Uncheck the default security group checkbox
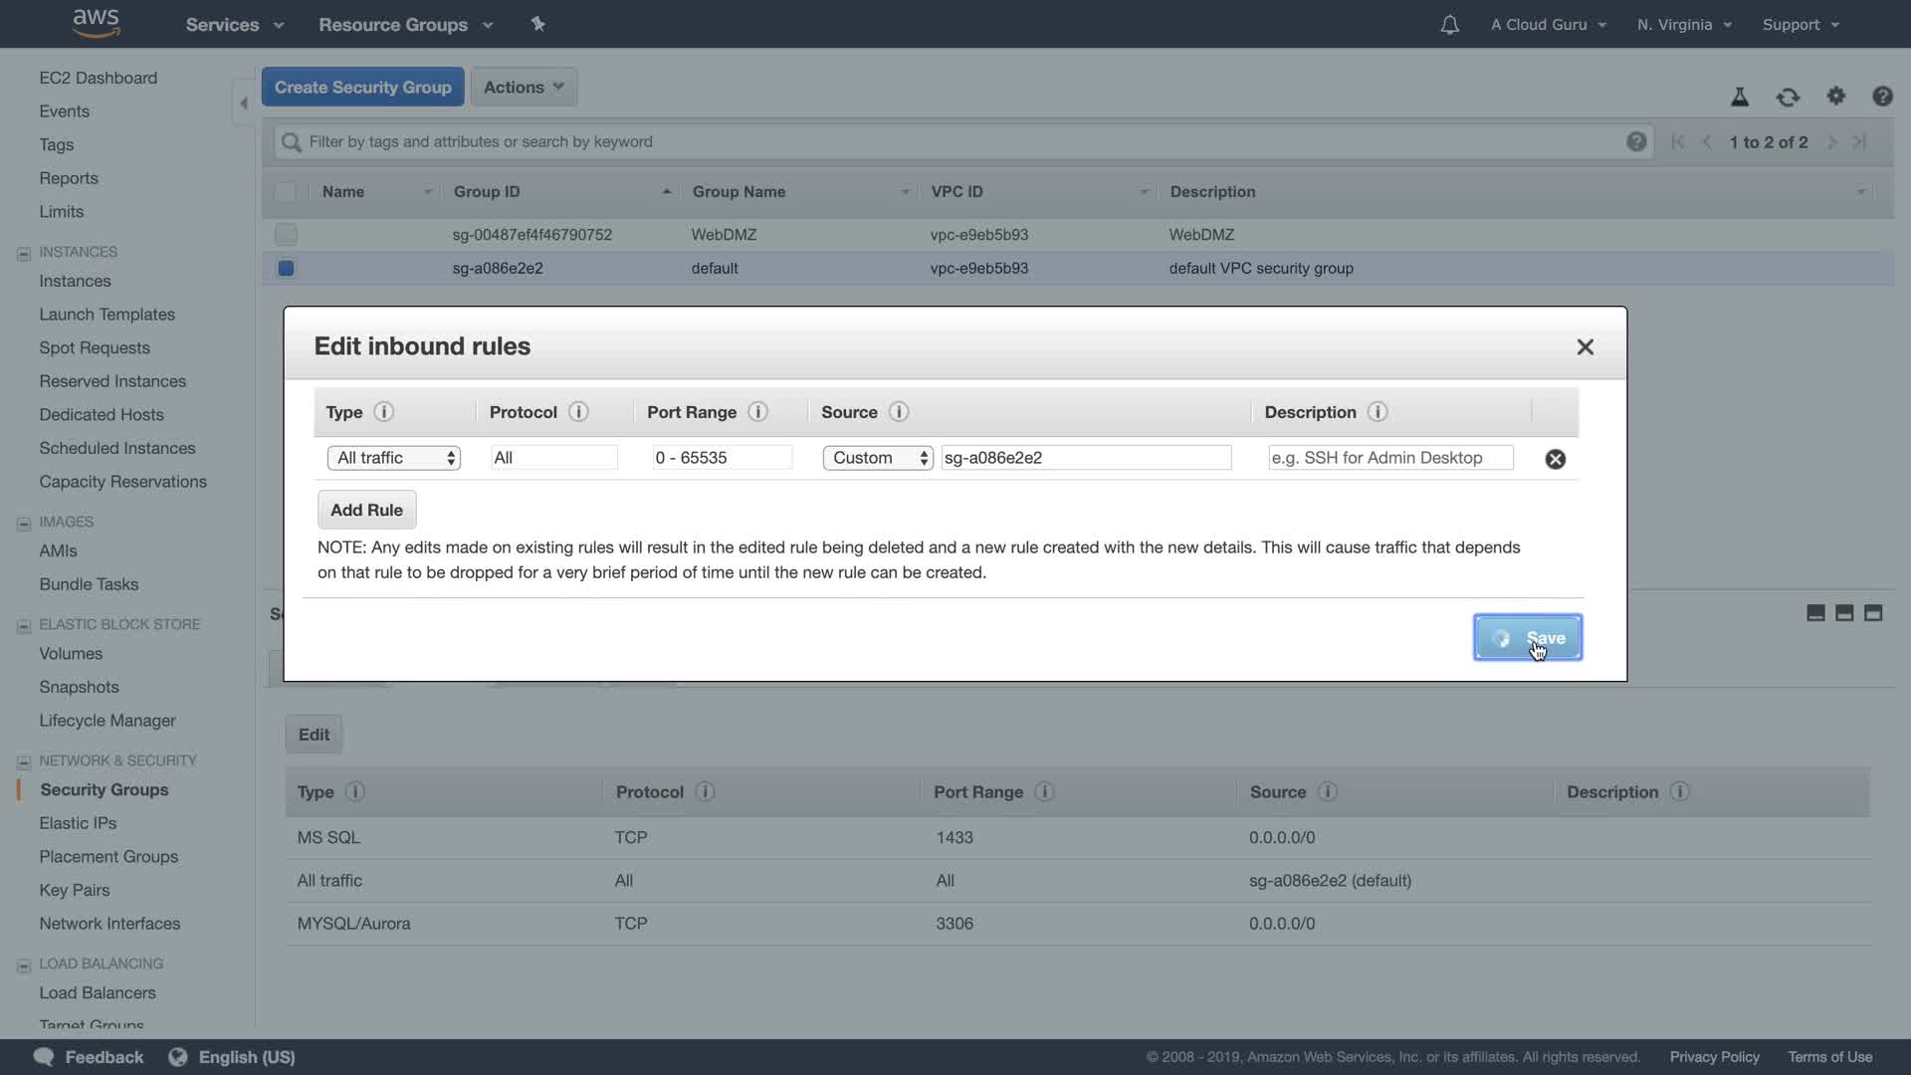The image size is (1911, 1075). point(286,268)
